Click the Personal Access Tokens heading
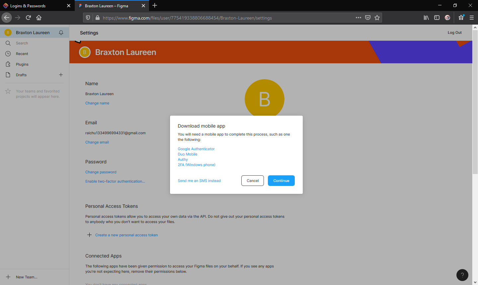This screenshot has width=478, height=285. (112, 206)
